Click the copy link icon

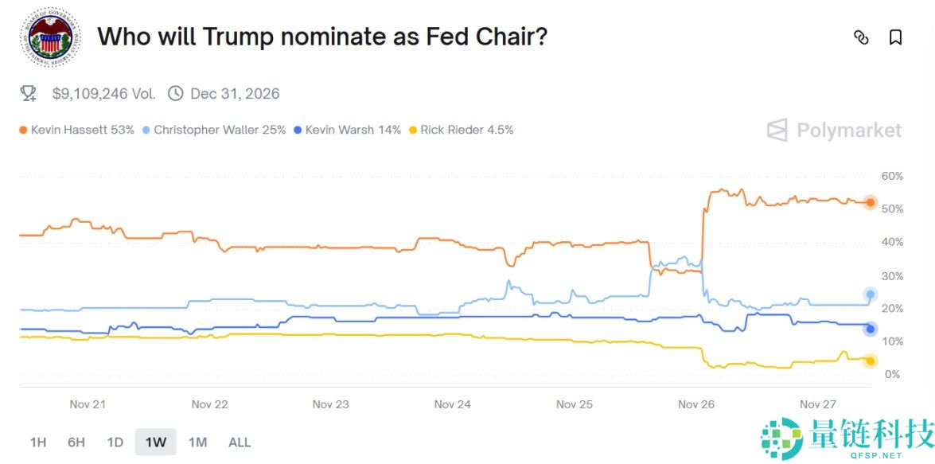pyautogui.click(x=861, y=37)
